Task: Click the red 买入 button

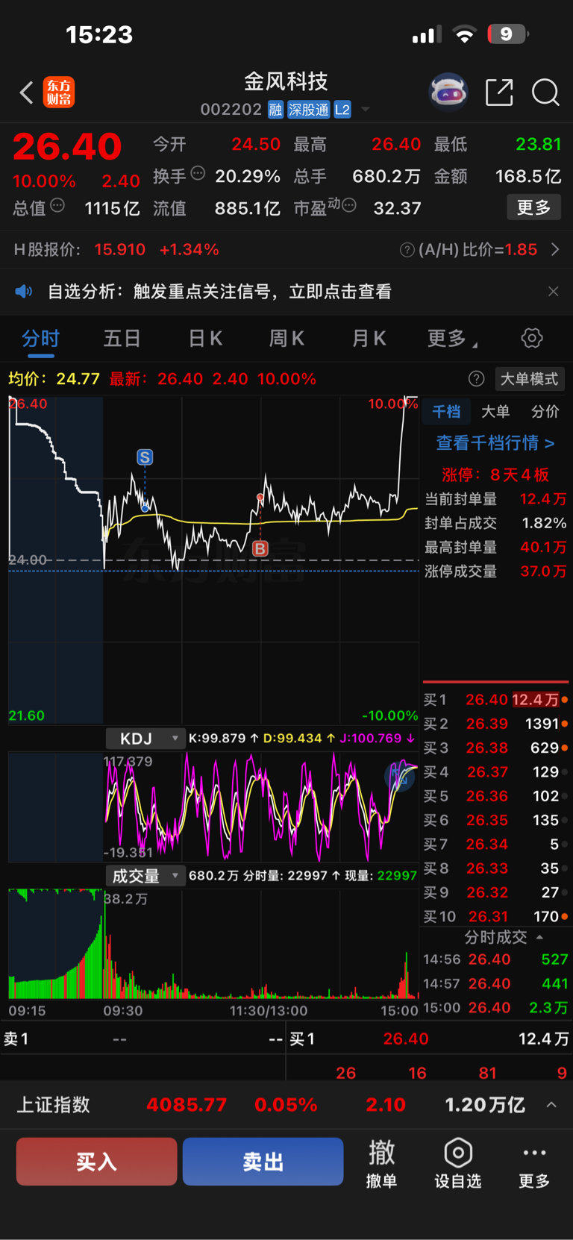Action: (97, 1162)
